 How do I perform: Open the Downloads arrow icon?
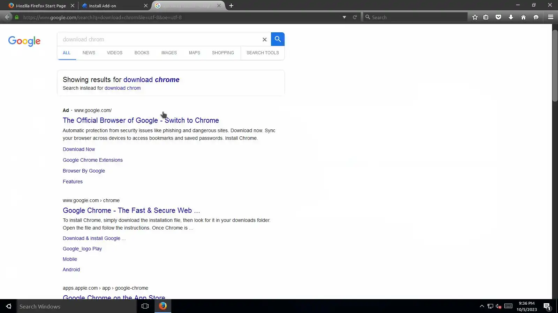point(511,17)
